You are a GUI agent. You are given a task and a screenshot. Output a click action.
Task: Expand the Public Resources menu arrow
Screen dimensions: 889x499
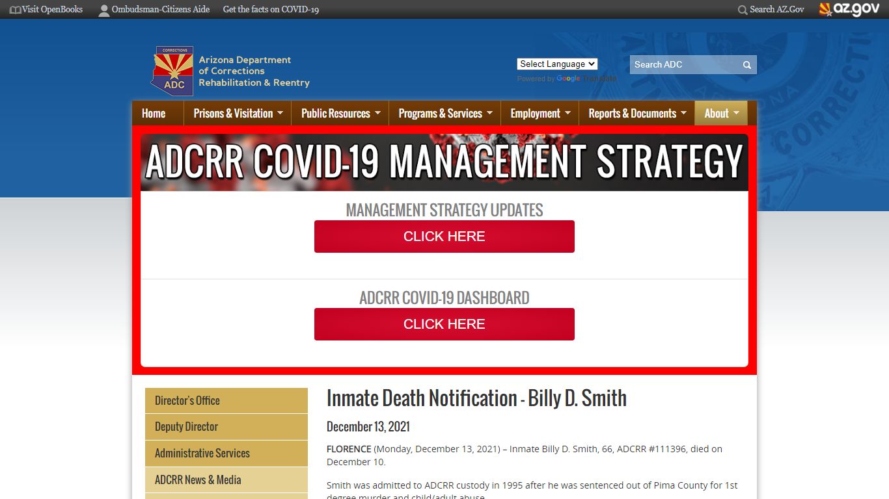coord(377,113)
